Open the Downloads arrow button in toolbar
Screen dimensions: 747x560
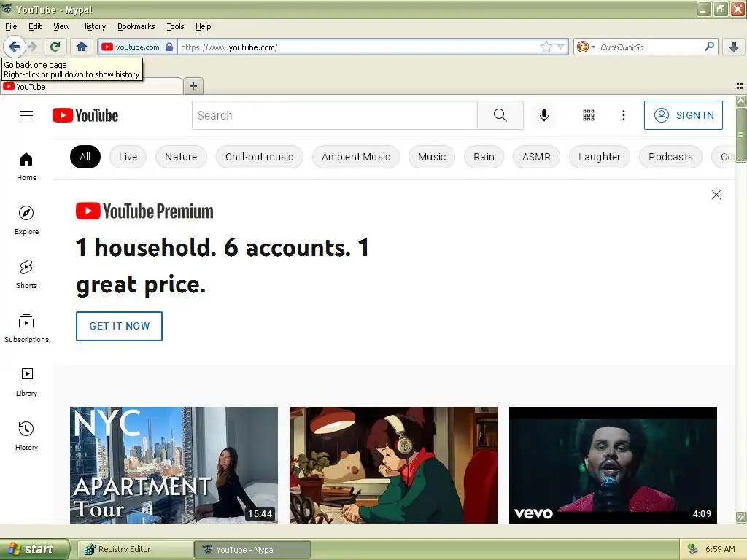click(734, 47)
